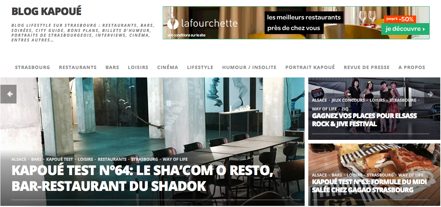Go to the Bars navigation section
The image size is (441, 207).
112,67
